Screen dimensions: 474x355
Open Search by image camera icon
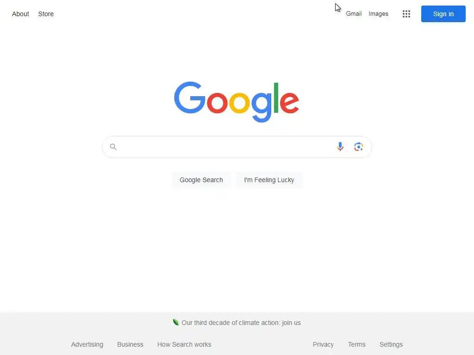click(x=359, y=147)
